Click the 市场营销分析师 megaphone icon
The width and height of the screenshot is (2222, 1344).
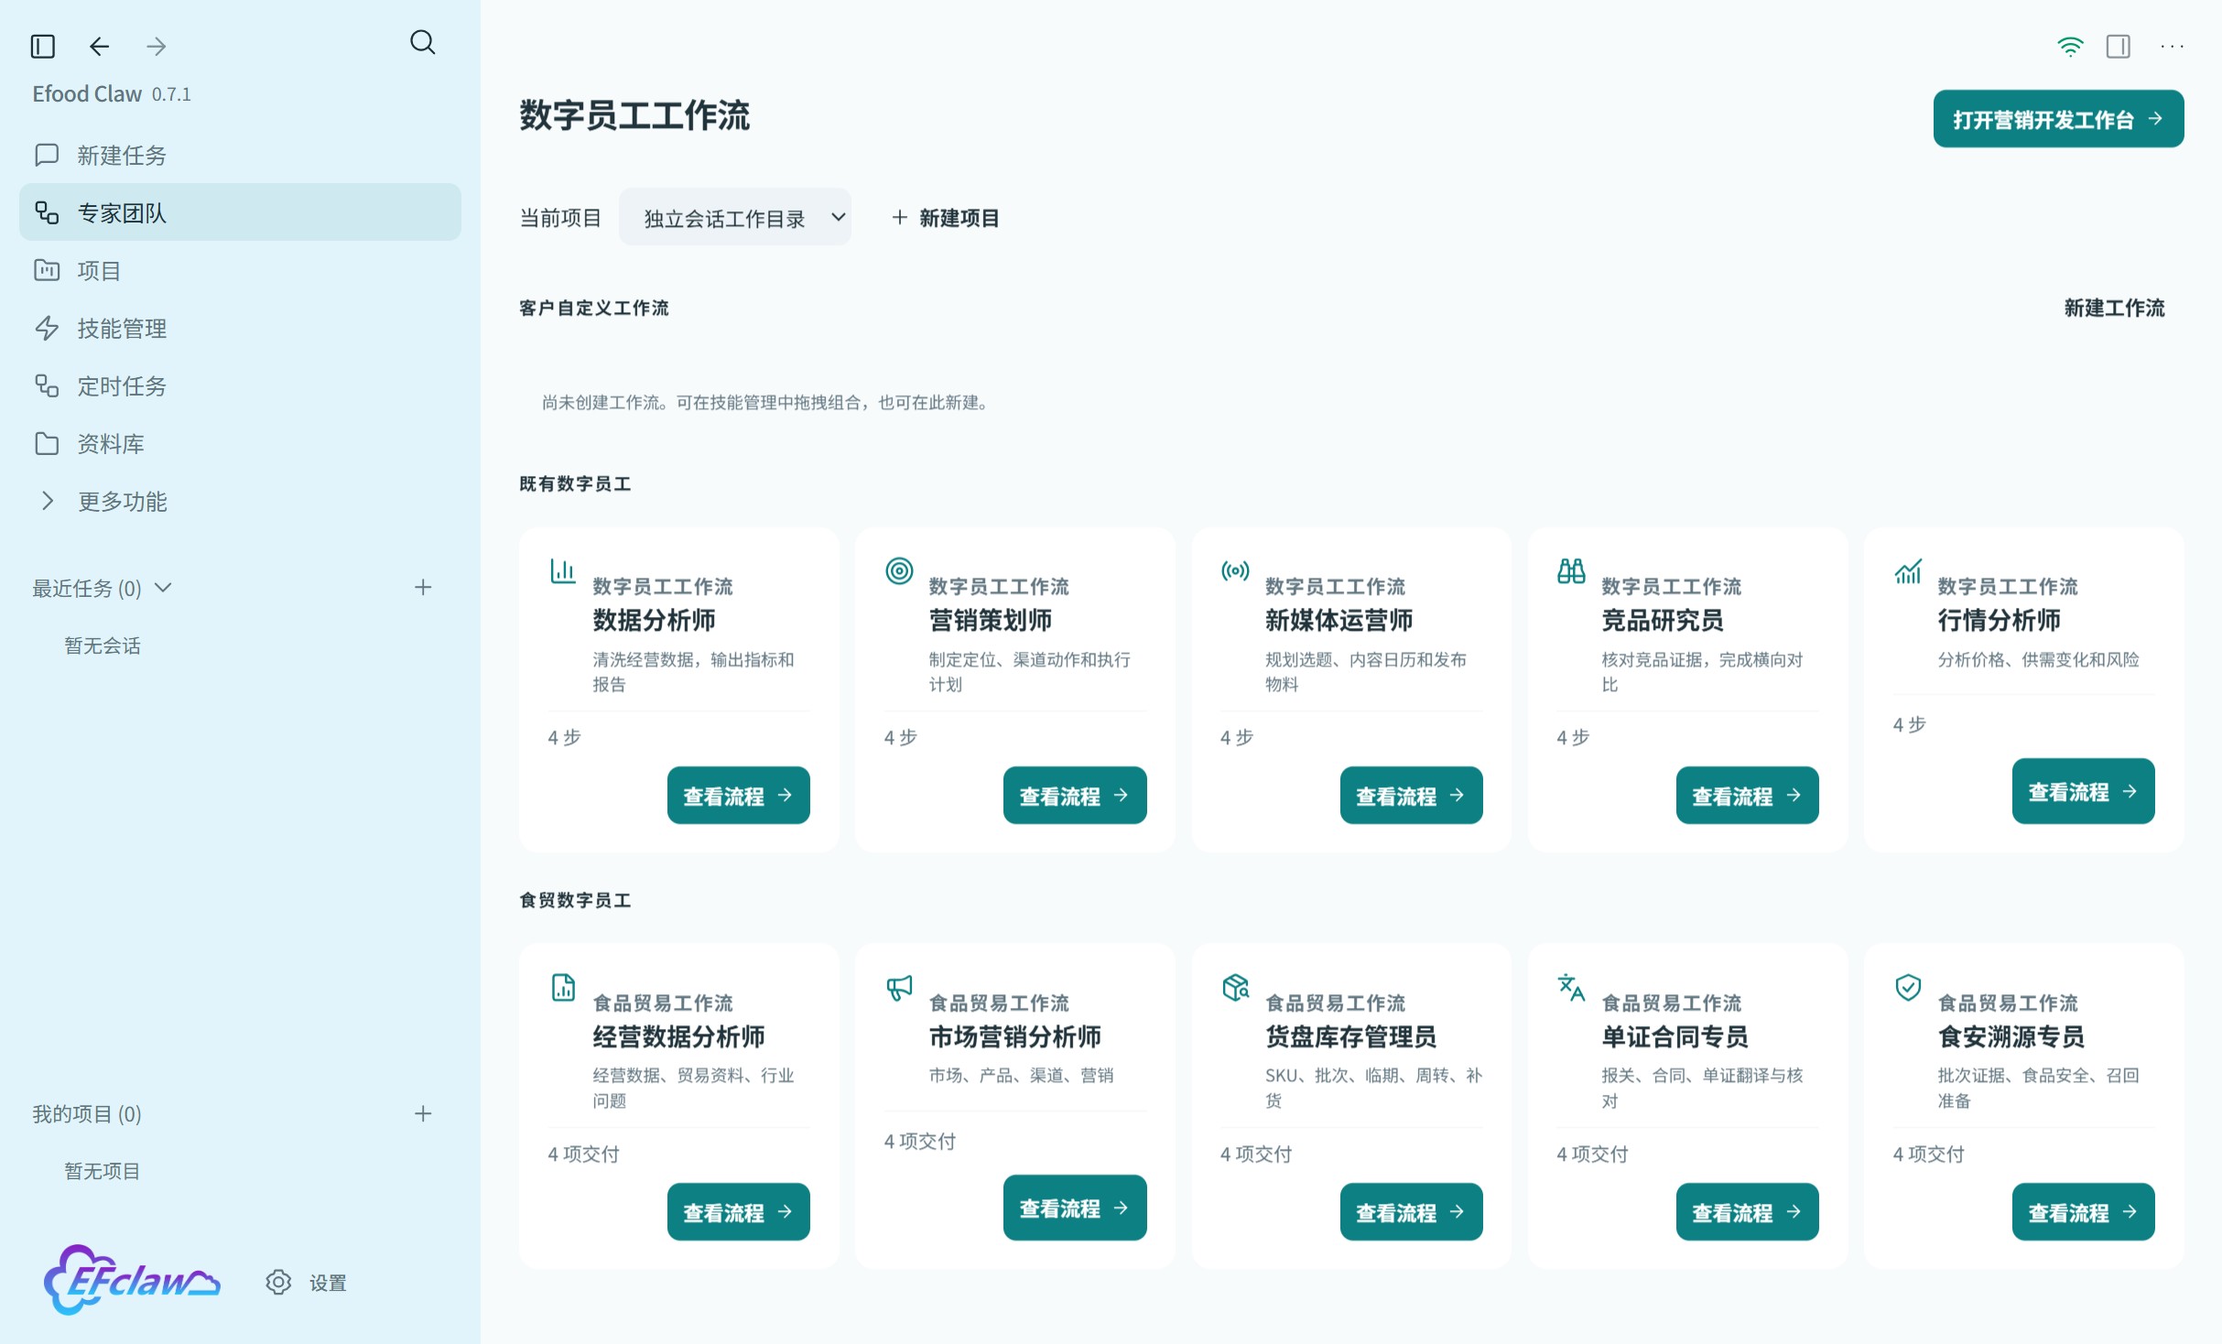(899, 987)
